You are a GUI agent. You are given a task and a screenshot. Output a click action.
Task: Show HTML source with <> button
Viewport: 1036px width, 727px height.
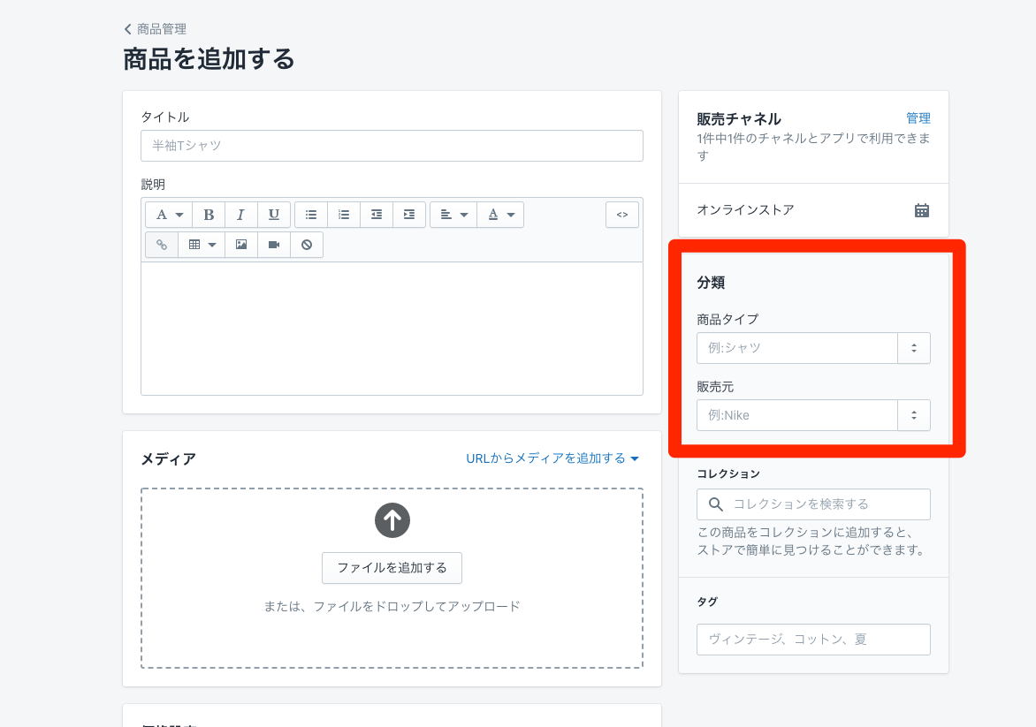click(622, 215)
